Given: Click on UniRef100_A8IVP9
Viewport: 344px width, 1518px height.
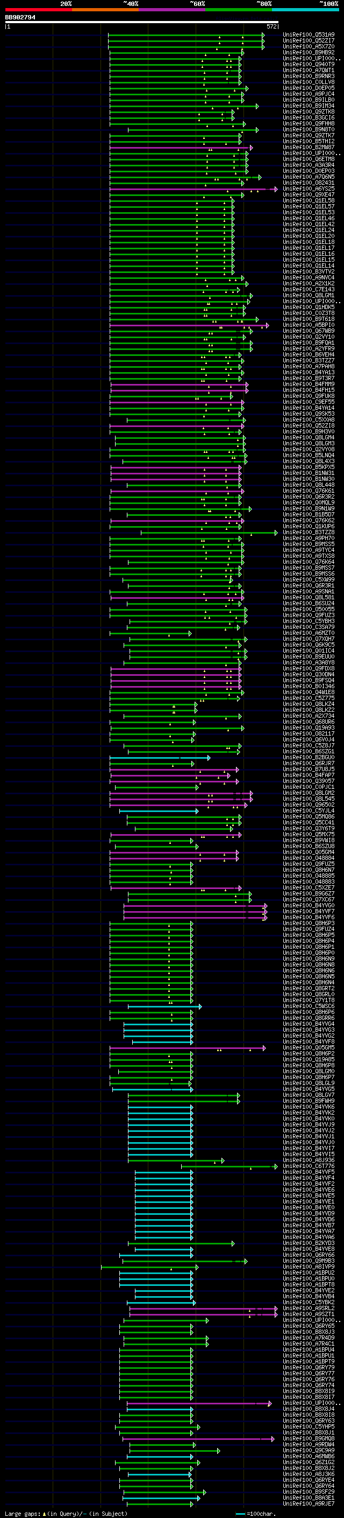Looking at the screenshot, I should click(309, 1267).
